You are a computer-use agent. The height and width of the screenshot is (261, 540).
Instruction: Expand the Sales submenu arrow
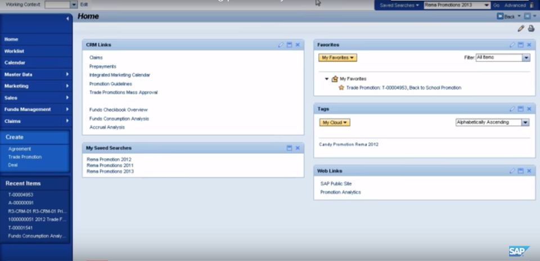[x=67, y=97]
